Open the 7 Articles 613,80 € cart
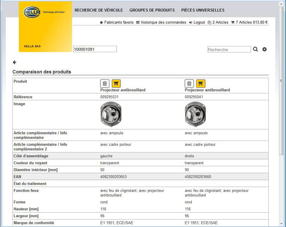Screen dimensions: 286x227 [252, 22]
